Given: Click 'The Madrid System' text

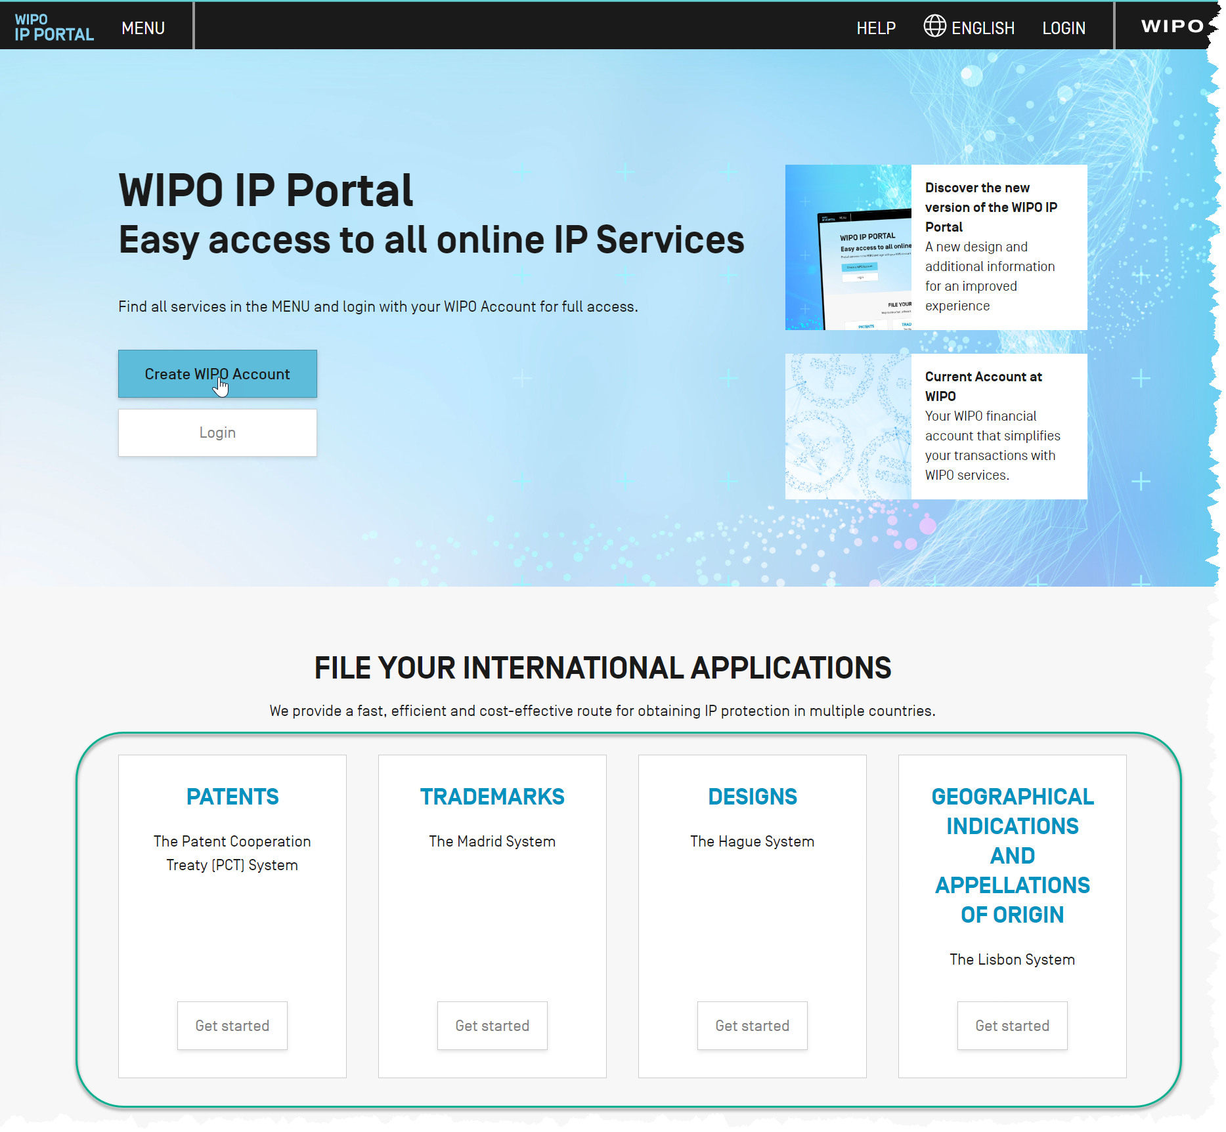Looking at the screenshot, I should pyautogui.click(x=493, y=841).
